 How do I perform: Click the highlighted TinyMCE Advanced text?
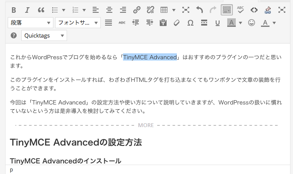tap(150, 57)
